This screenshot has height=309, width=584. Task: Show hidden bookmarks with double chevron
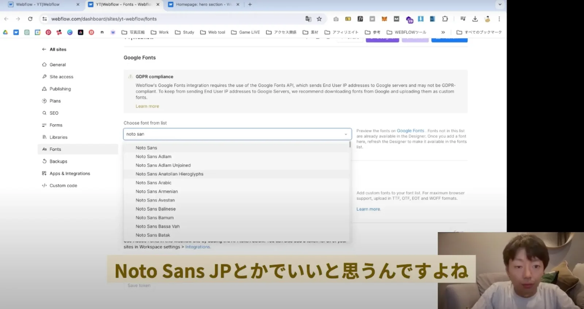click(x=443, y=32)
